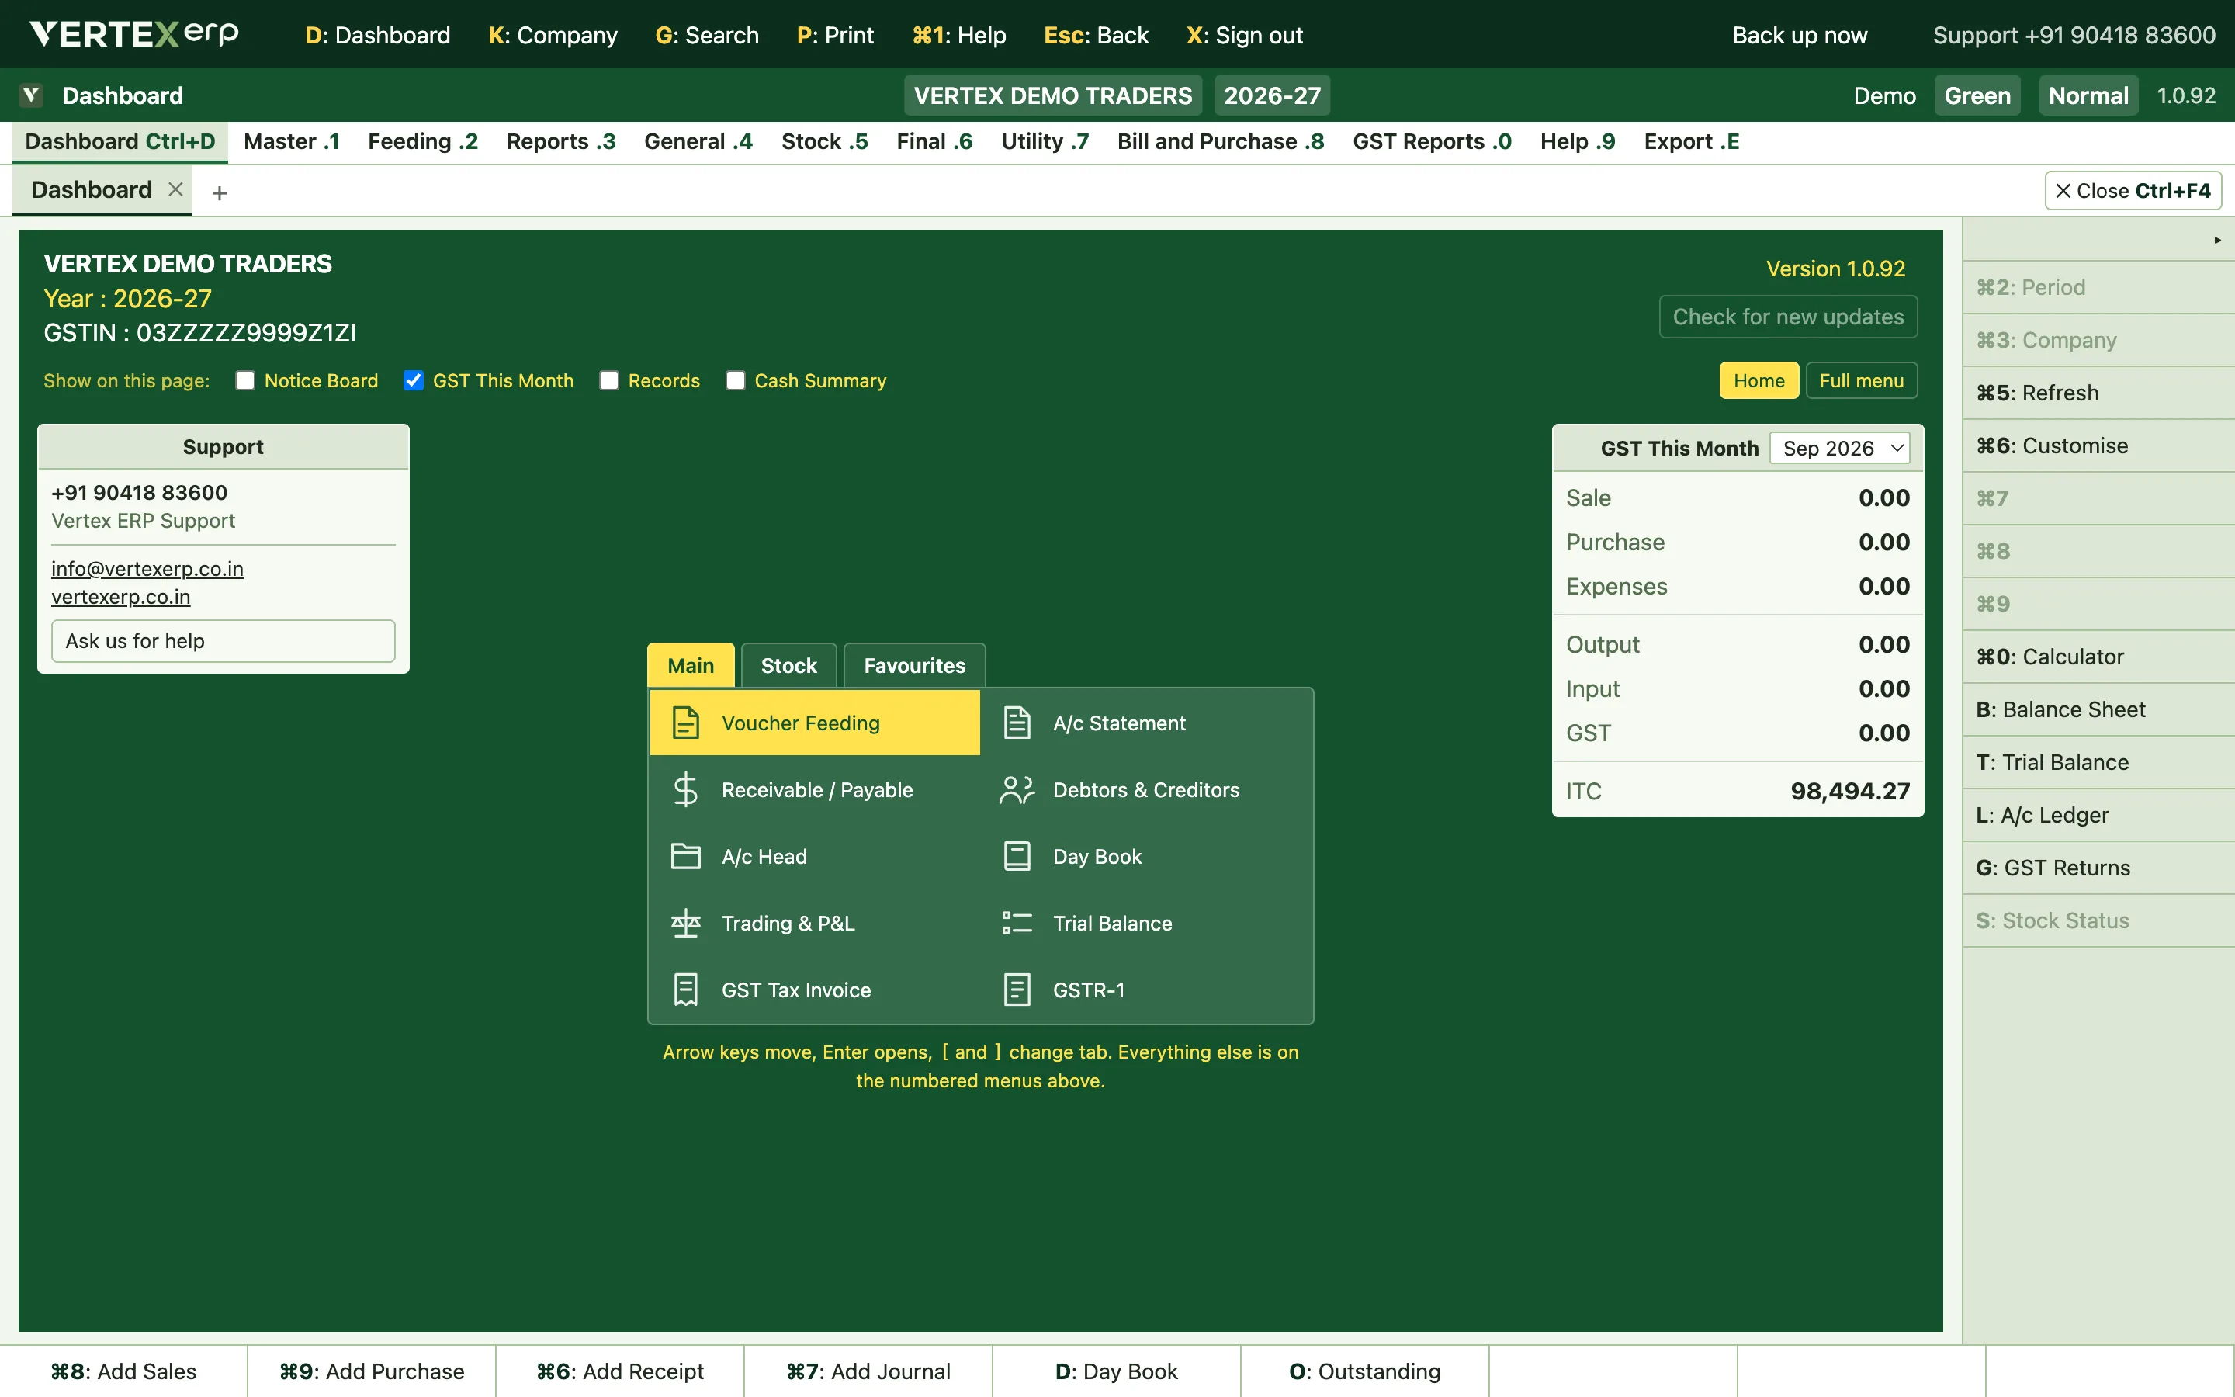Enable the Notice Board checkbox
The height and width of the screenshot is (1397, 2235).
tap(244, 380)
